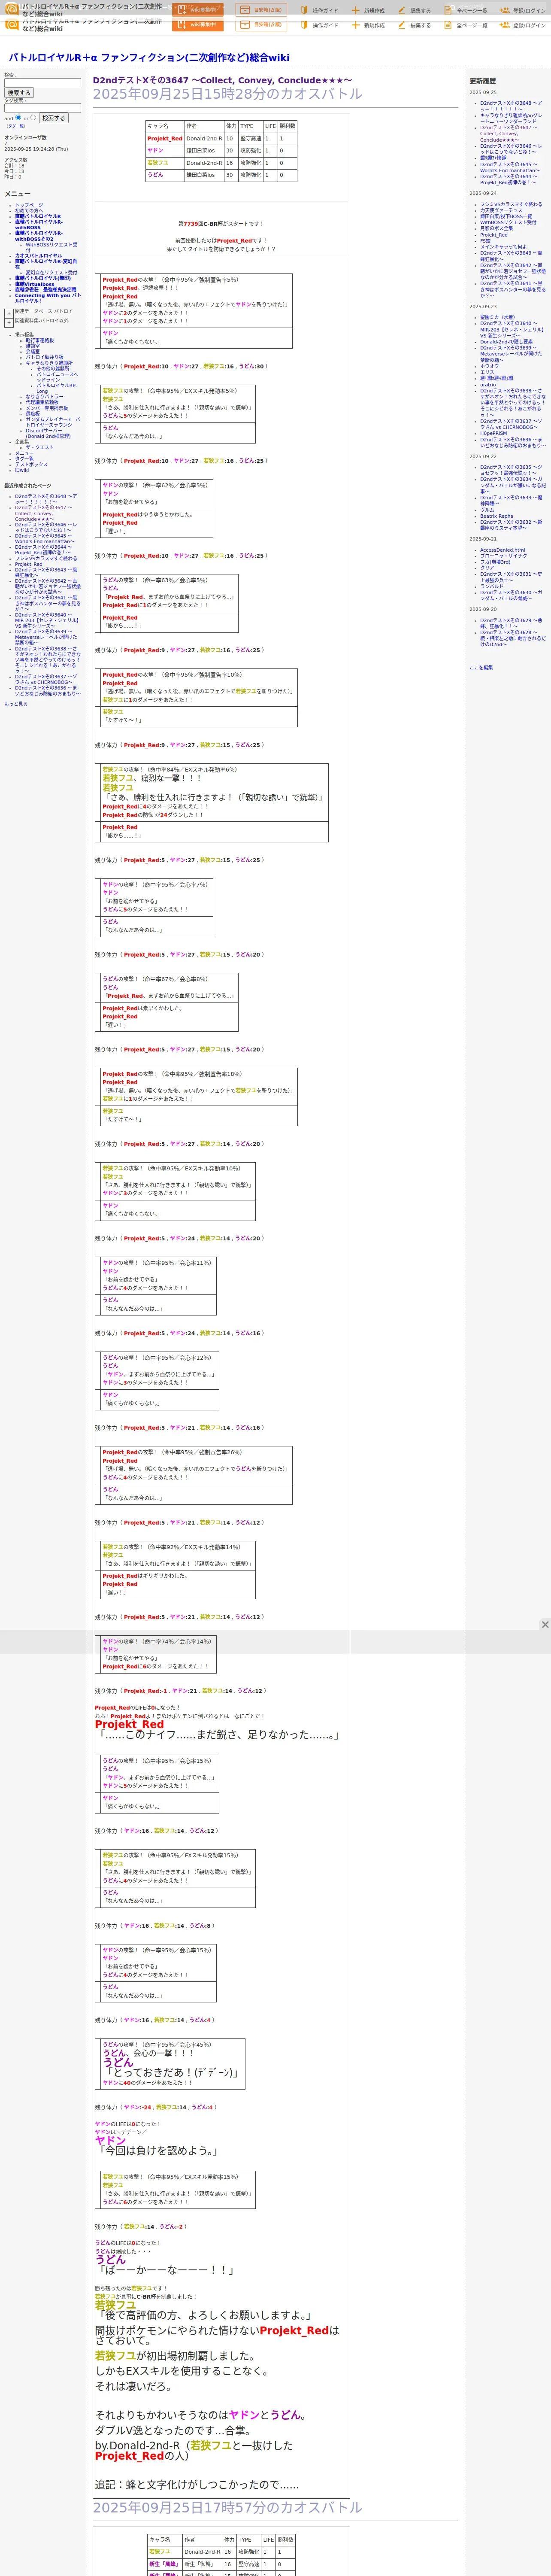Image resolution: width=551 pixels, height=2576 pixels.
Task: Open ヴルム in update history
Action: click(x=487, y=510)
